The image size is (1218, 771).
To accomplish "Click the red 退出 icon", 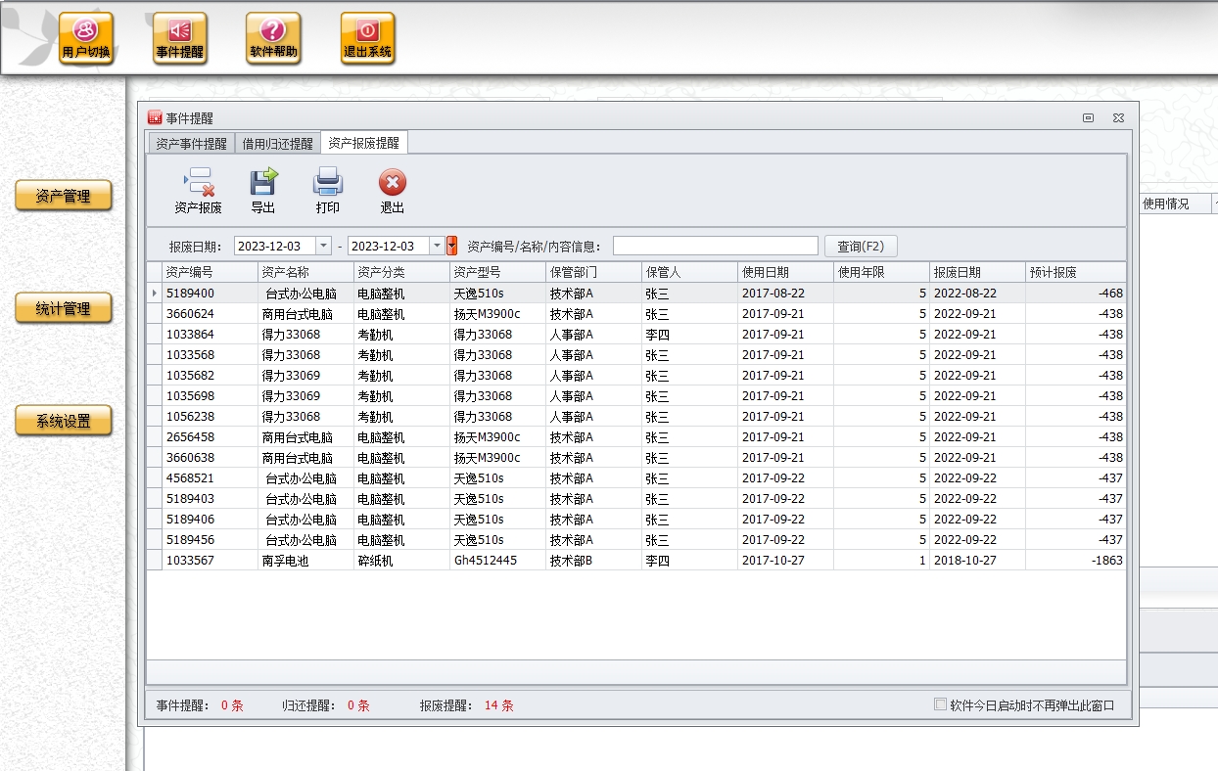I will tap(392, 190).
